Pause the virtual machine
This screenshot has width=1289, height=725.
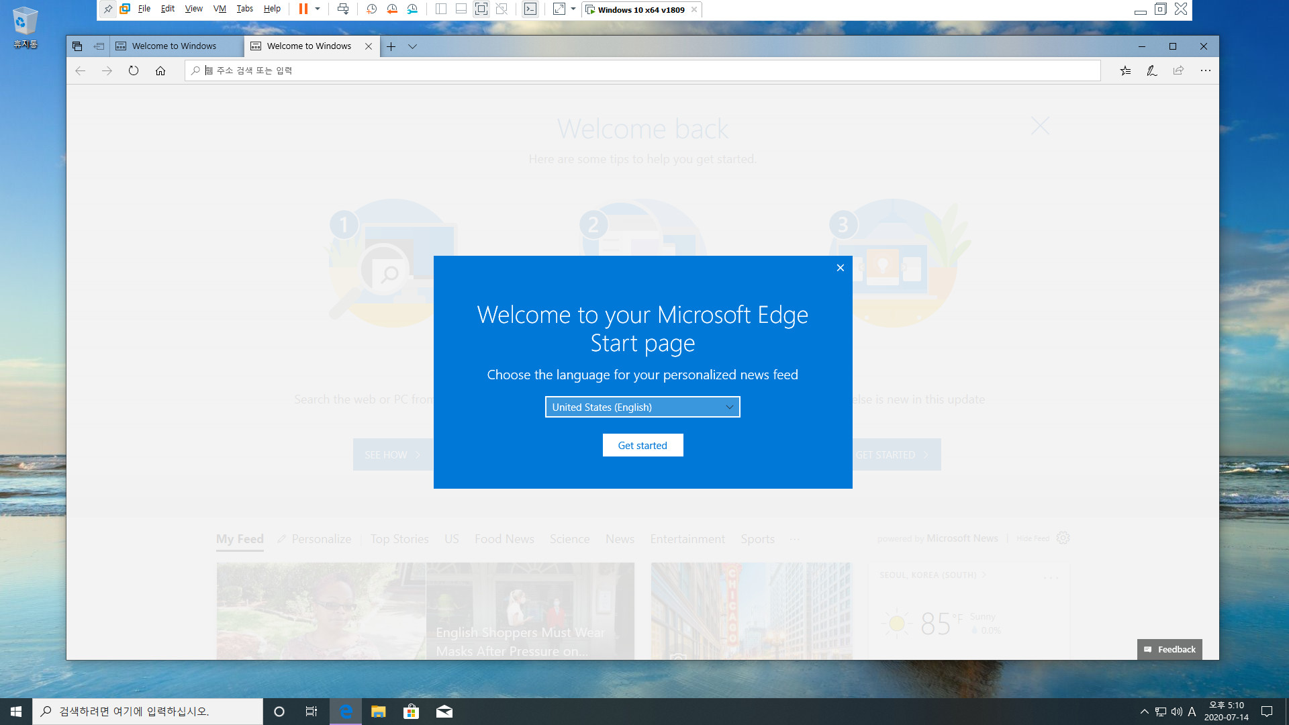coord(303,9)
